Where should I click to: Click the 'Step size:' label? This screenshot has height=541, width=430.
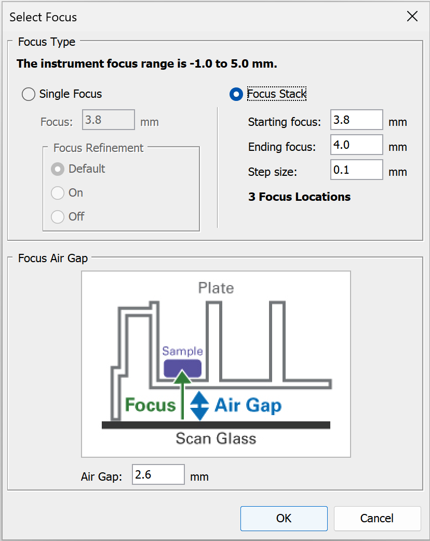(273, 172)
